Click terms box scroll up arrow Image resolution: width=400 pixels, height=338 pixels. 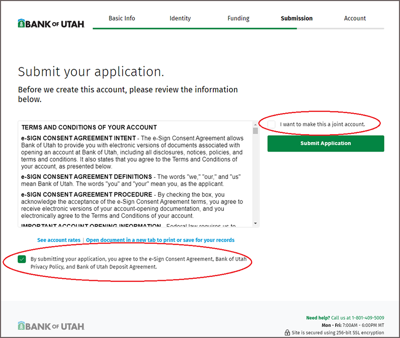tap(256, 125)
